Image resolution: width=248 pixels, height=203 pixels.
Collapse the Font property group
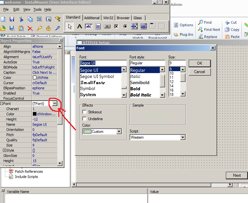point(2,104)
